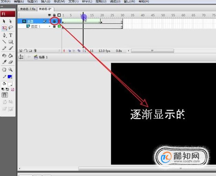
Task: Select the Selection (arrow) tool
Action: coord(4,21)
